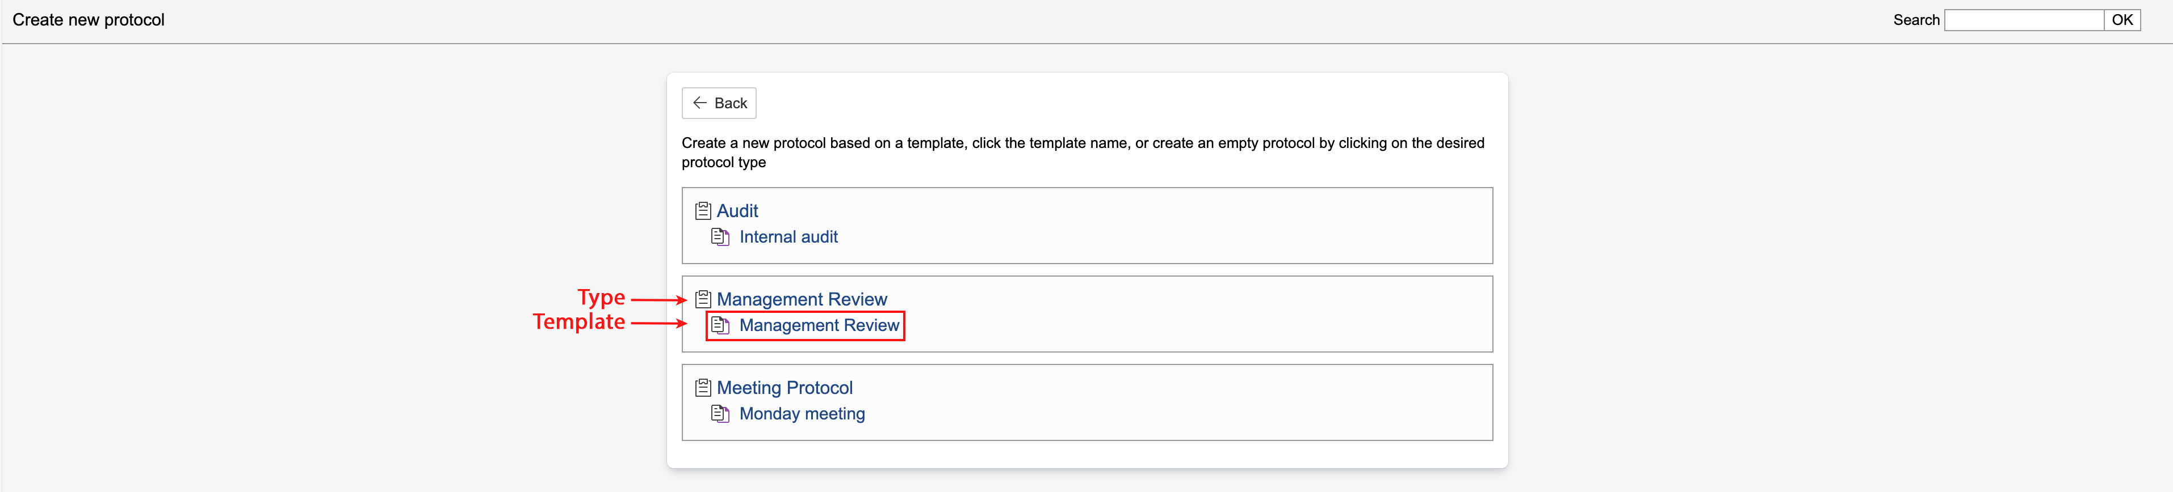Click the Internal audit template icon

(720, 237)
